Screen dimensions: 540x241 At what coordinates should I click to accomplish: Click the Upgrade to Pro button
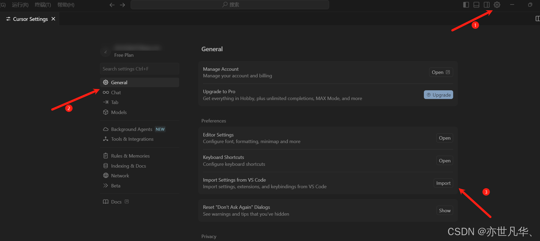(x=438, y=95)
